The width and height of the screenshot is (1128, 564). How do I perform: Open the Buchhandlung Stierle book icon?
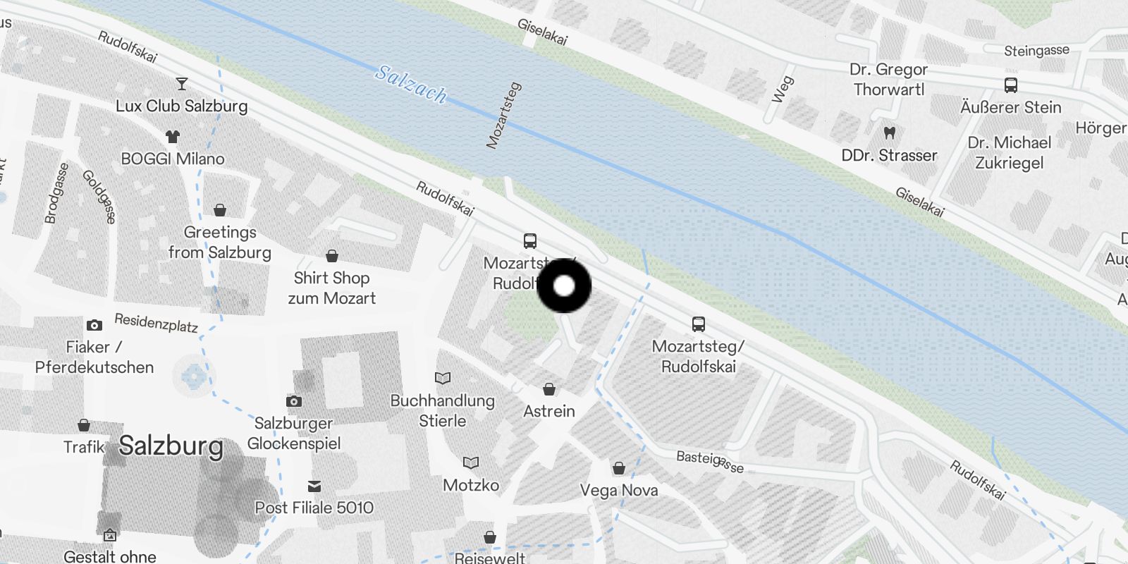(443, 379)
